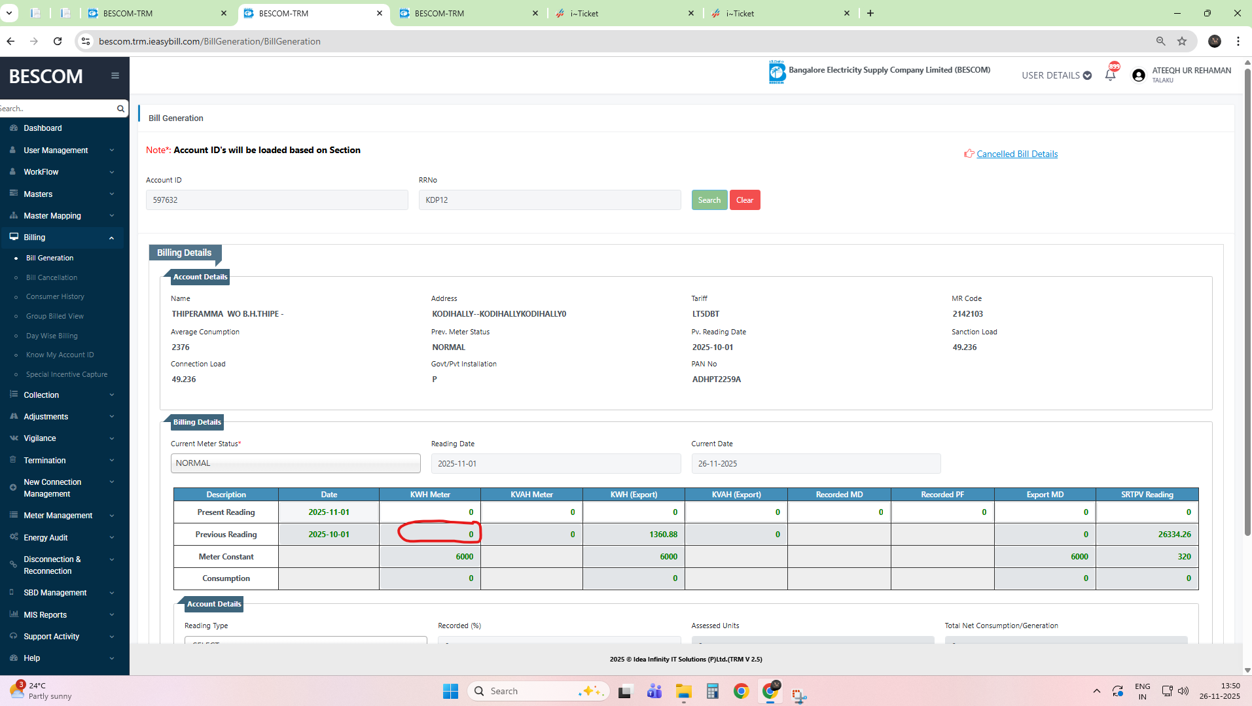
Task: Open the Cancelled Bill Details link
Action: tap(1016, 154)
